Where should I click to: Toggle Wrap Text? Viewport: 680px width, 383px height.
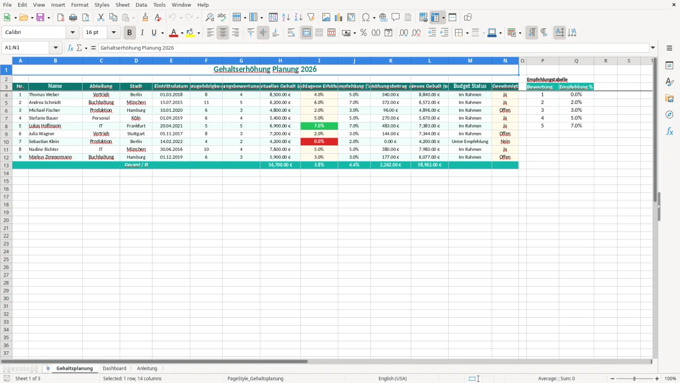click(291, 33)
